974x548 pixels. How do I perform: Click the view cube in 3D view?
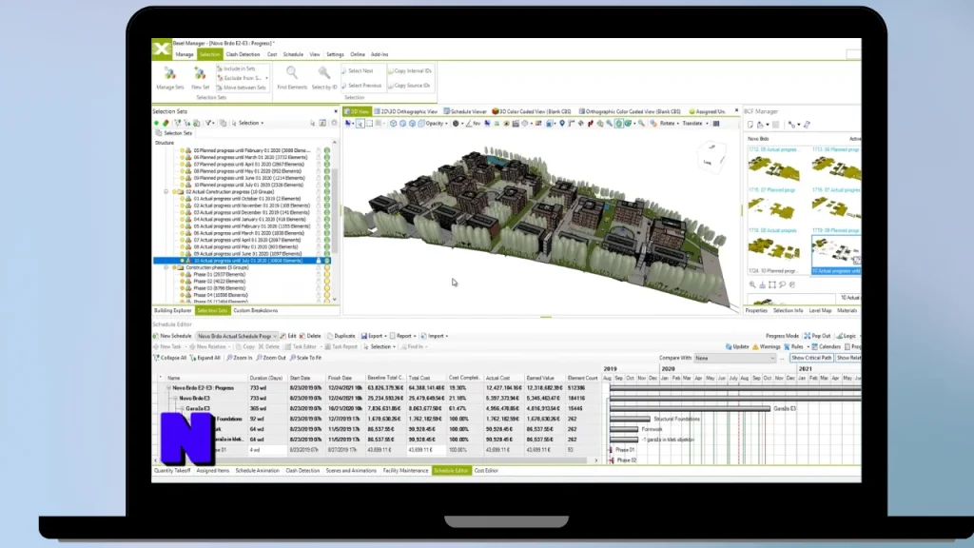[x=711, y=155]
